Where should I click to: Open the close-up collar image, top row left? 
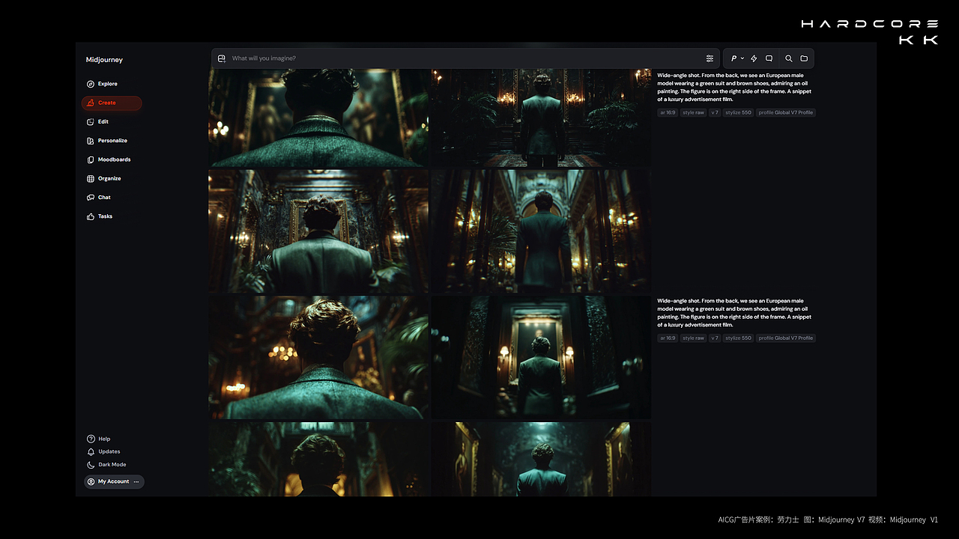point(318,118)
